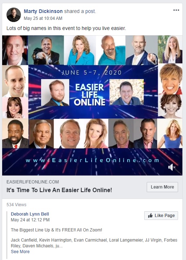186x260 pixels.
Task: Click the May 24 at 12:12 PM timestamp
Action: [30, 220]
